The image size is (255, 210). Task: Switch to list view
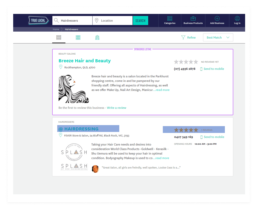point(59,37)
